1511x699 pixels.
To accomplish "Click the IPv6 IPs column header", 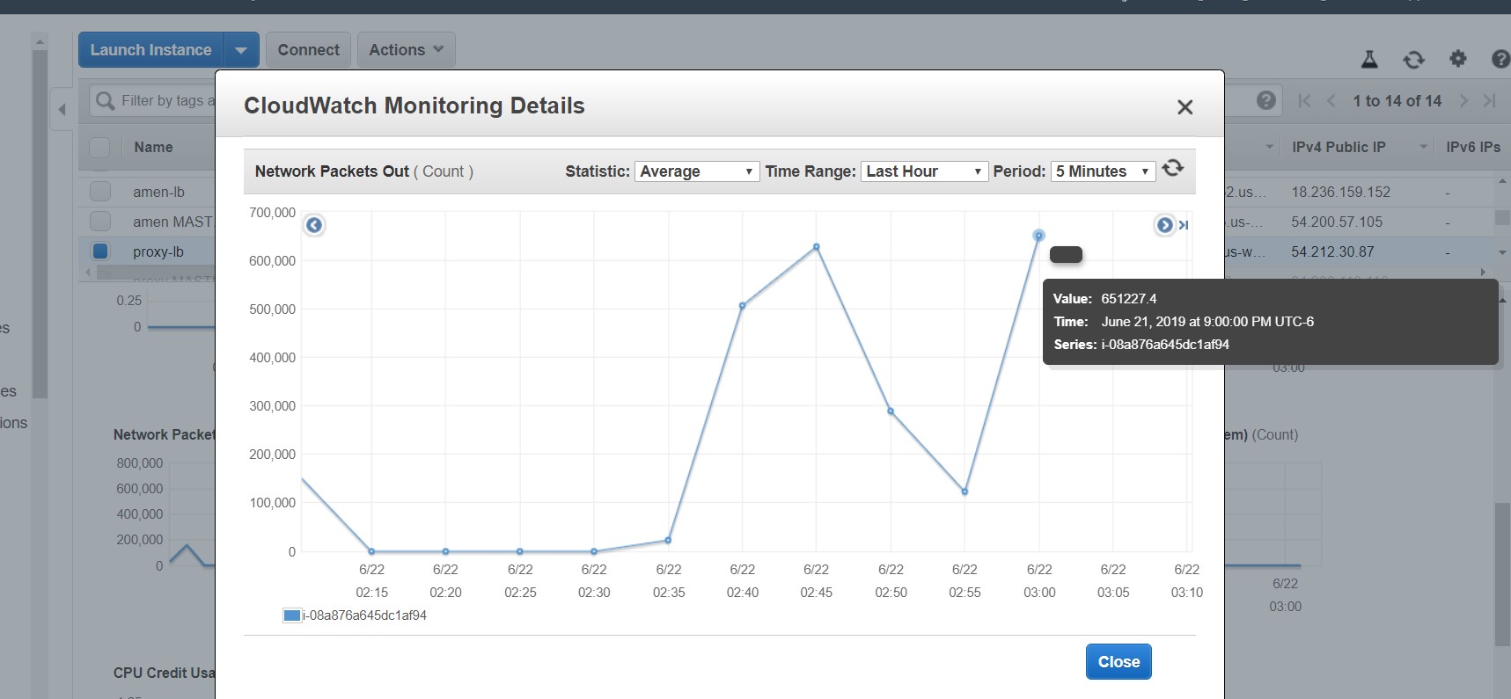I will [x=1473, y=148].
